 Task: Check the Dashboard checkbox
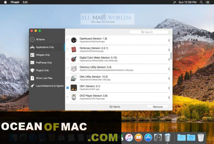pos(67,40)
